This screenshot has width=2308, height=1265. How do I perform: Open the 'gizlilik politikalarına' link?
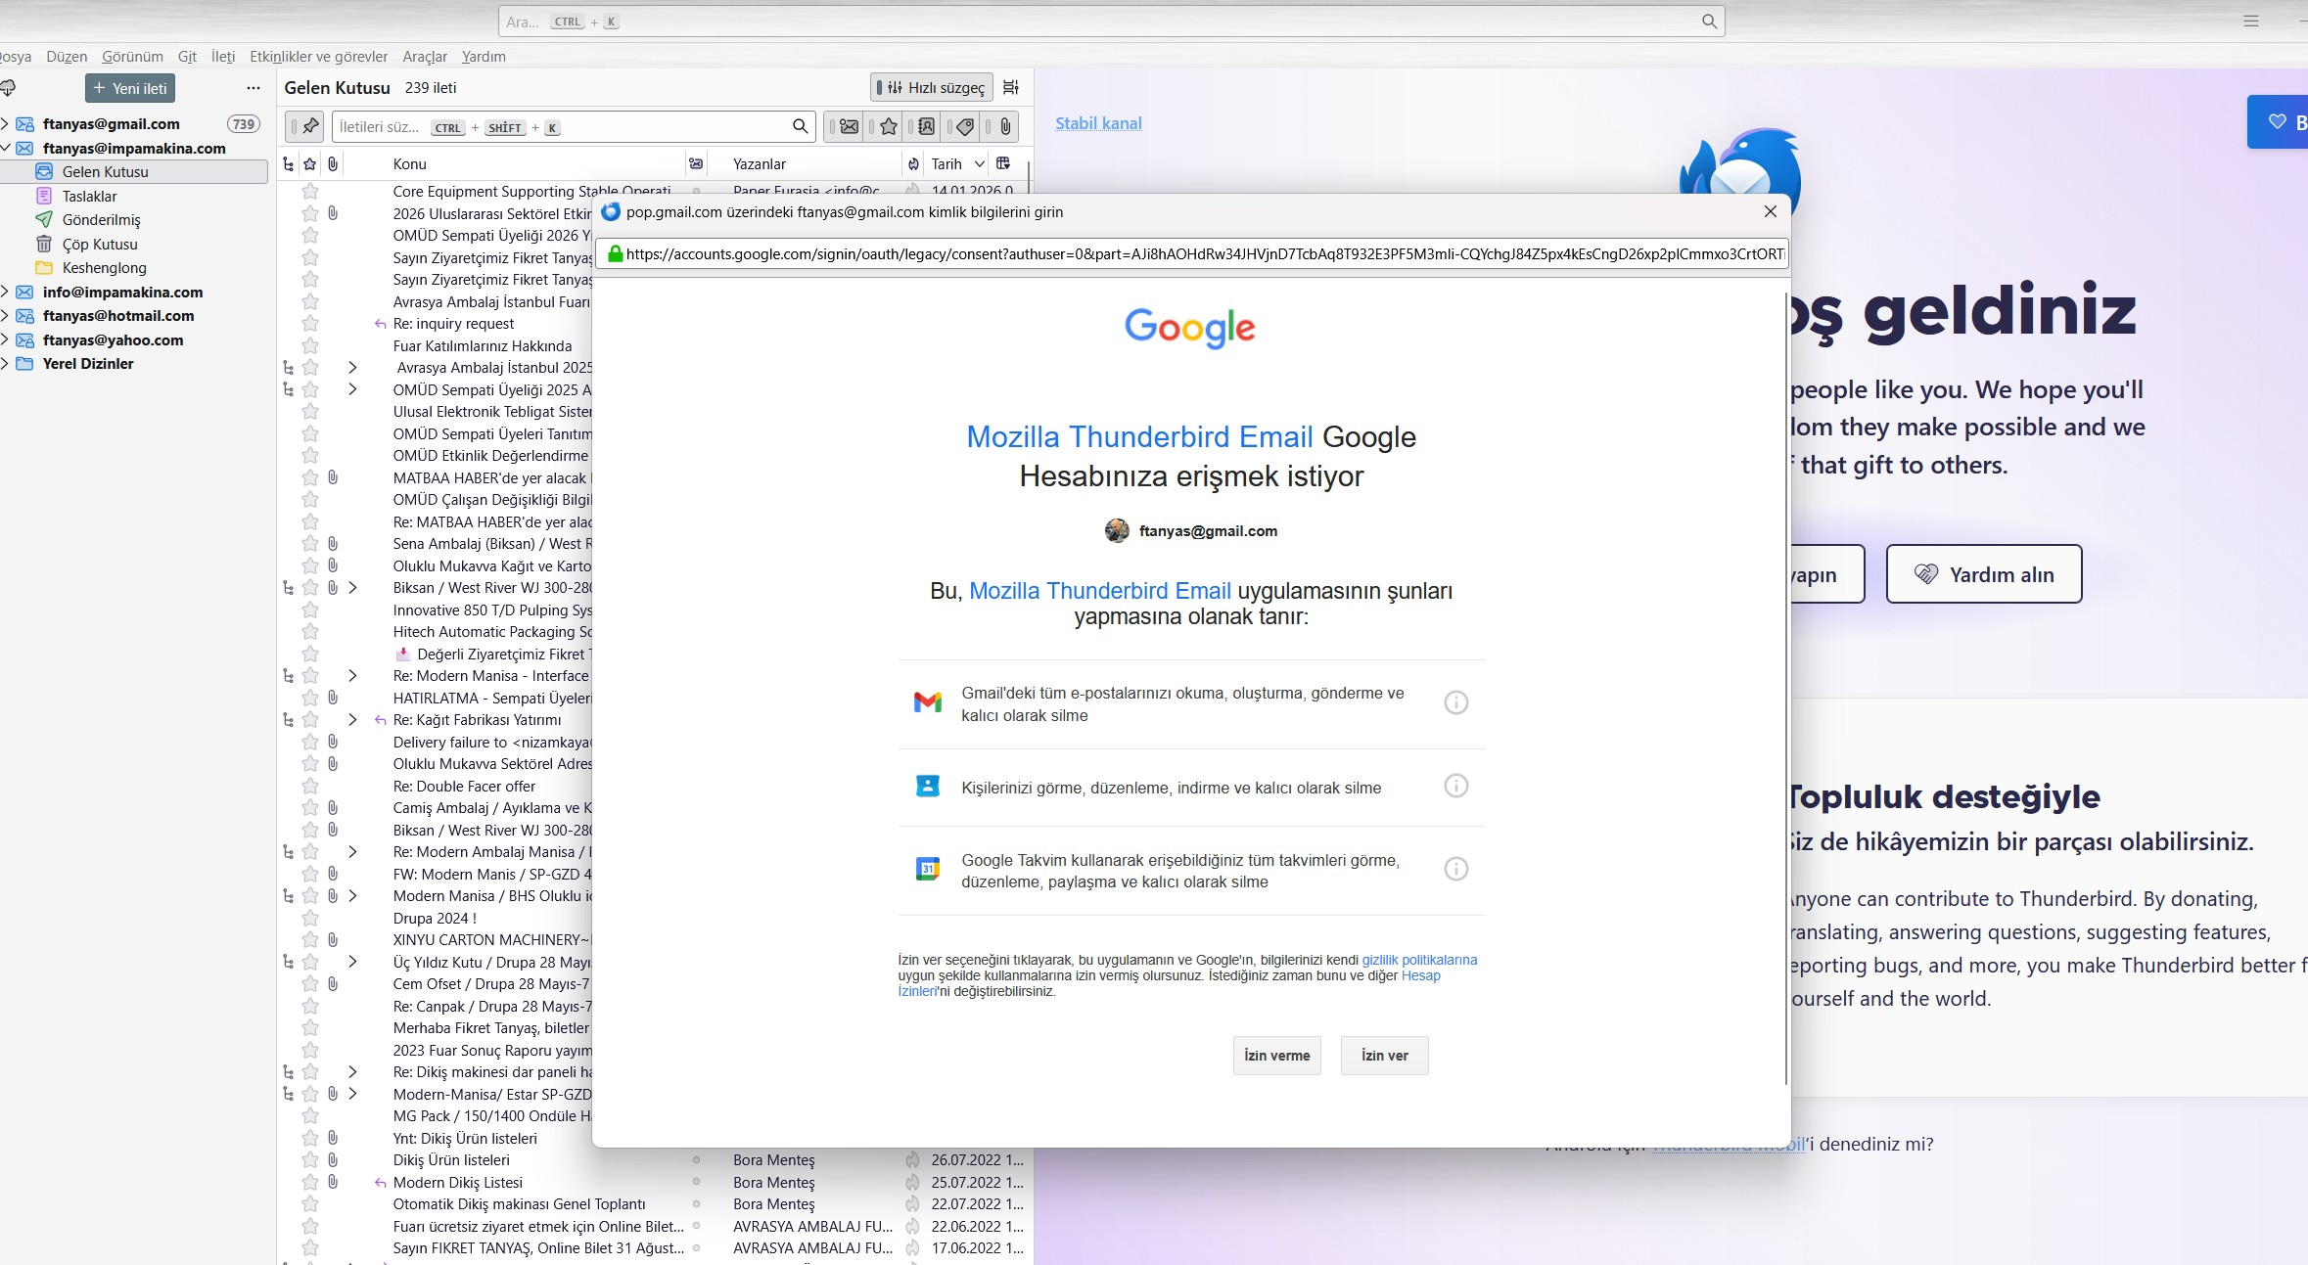coord(1419,960)
